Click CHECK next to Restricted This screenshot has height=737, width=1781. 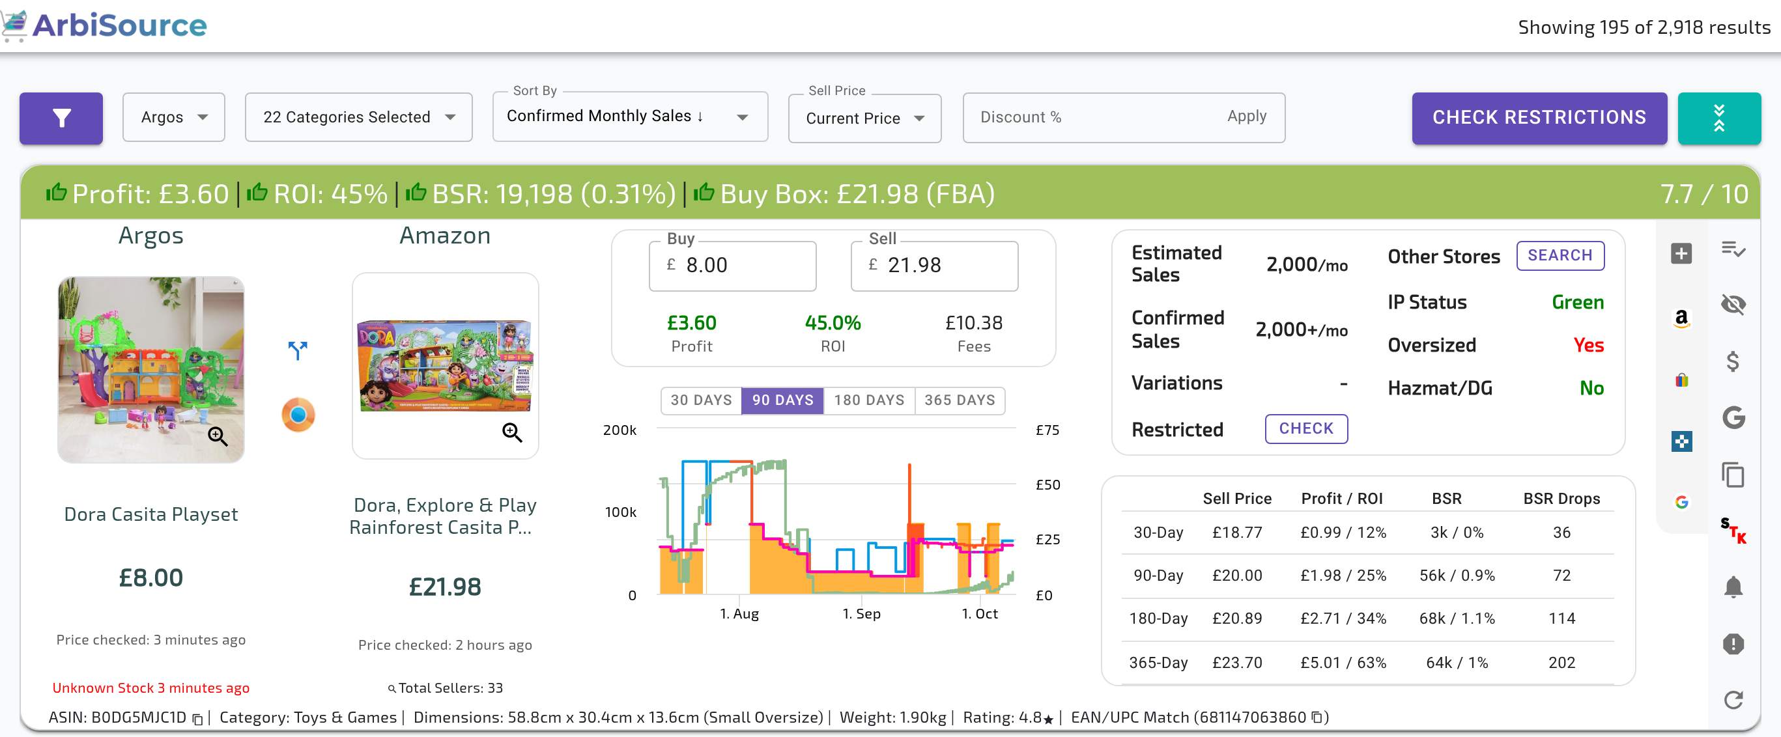(x=1306, y=429)
